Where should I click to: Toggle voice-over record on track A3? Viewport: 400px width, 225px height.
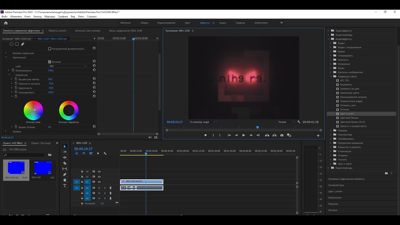click(x=110, y=198)
